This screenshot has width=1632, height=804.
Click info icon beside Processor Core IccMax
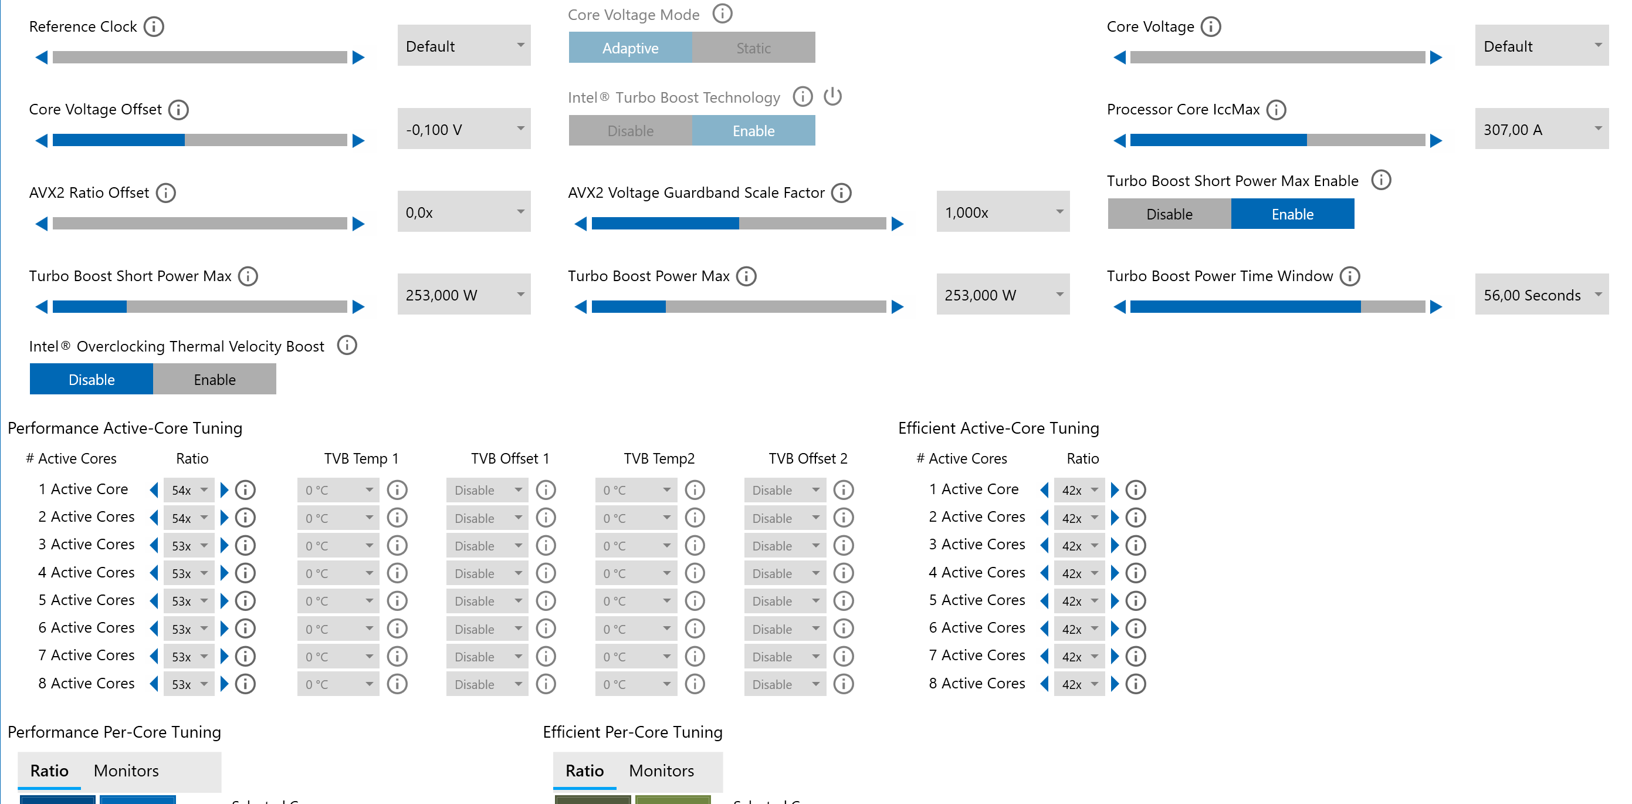pos(1276,110)
